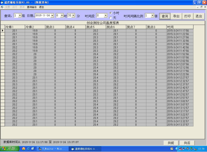Image resolution: width=207 pixels, height=152 pixels.
Task: Click the 退出 exit button in toolbar
Action: (199, 16)
